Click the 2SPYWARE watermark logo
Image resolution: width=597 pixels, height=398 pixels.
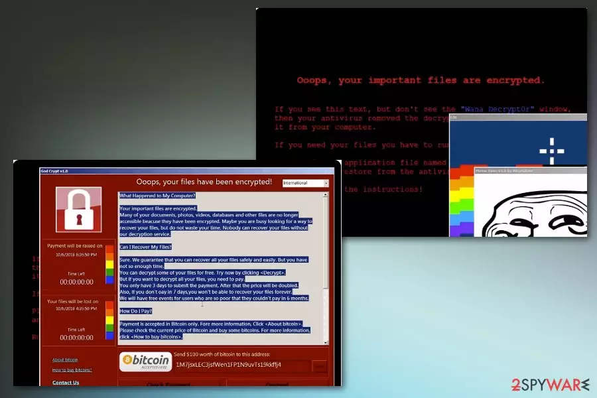[550, 385]
